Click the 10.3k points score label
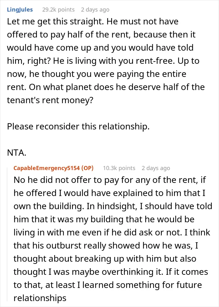This screenshot has height=307, width=219. [x=119, y=168]
